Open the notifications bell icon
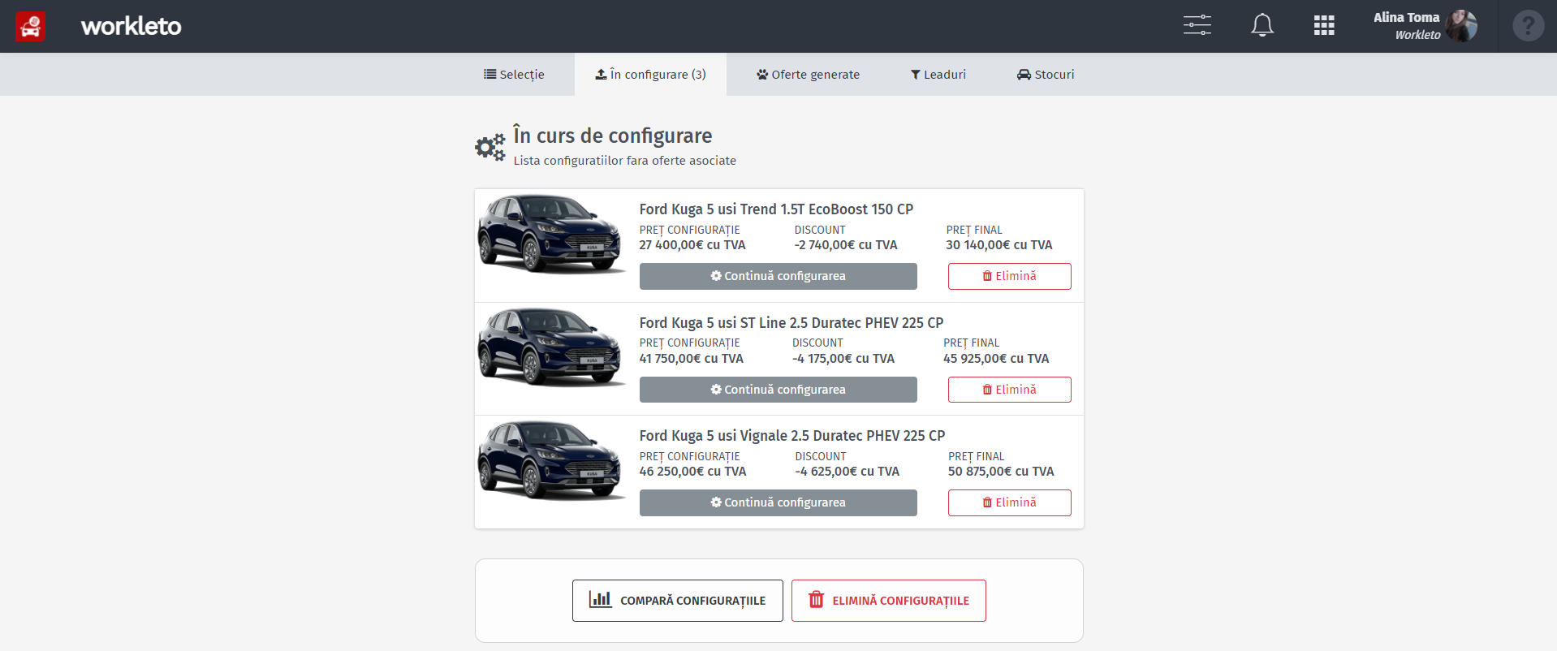The image size is (1557, 651). [x=1262, y=25]
